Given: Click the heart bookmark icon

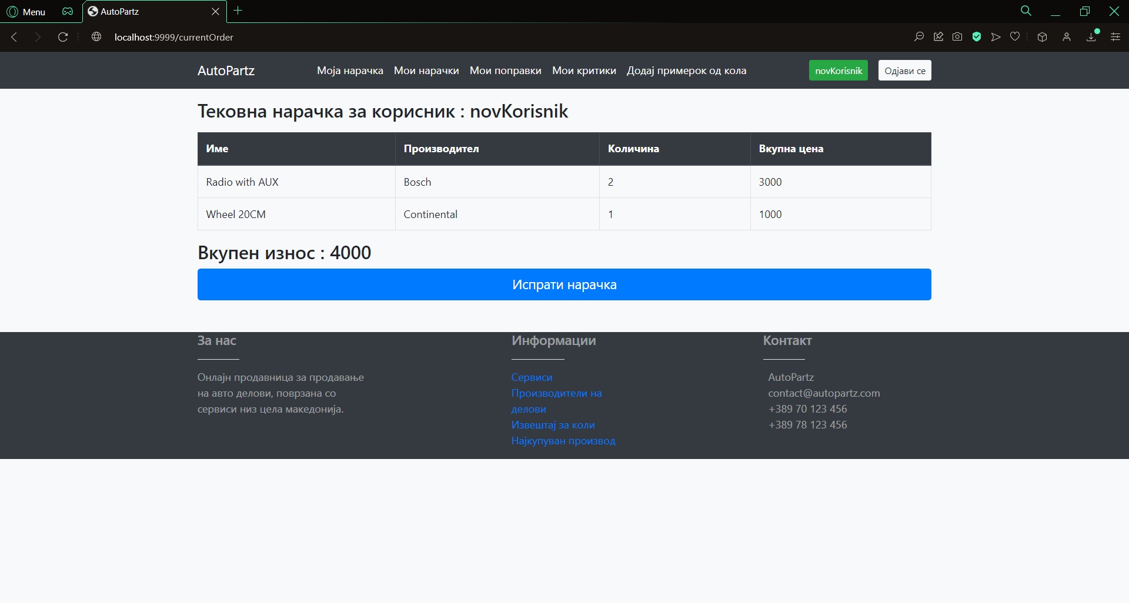Looking at the screenshot, I should coord(1015,37).
